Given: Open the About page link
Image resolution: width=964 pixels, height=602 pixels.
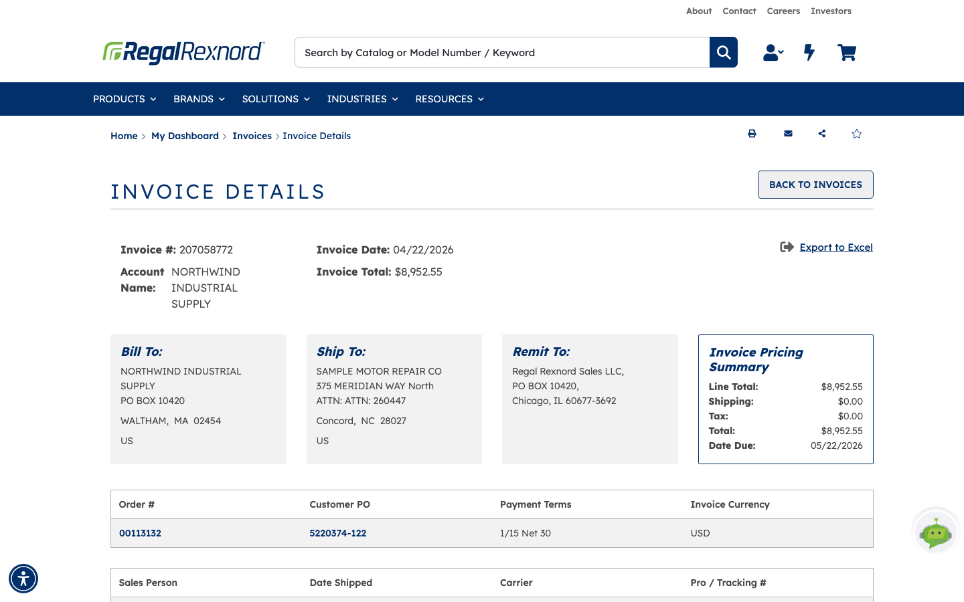Looking at the screenshot, I should click(x=699, y=11).
